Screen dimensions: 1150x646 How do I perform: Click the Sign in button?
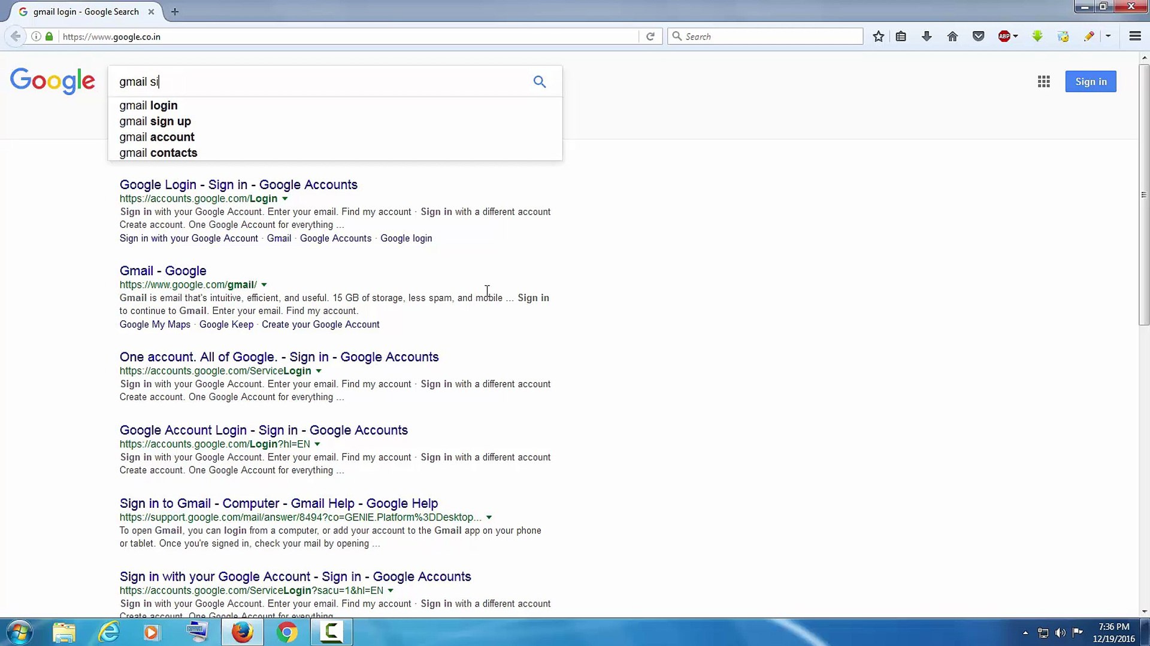[1090, 81]
